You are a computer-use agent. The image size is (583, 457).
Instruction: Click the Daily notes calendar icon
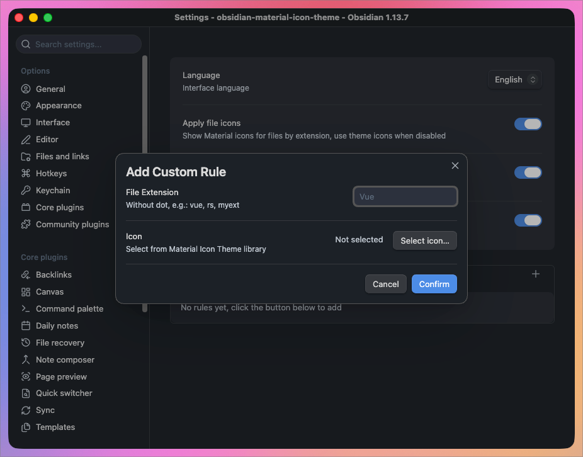pyautogui.click(x=26, y=325)
